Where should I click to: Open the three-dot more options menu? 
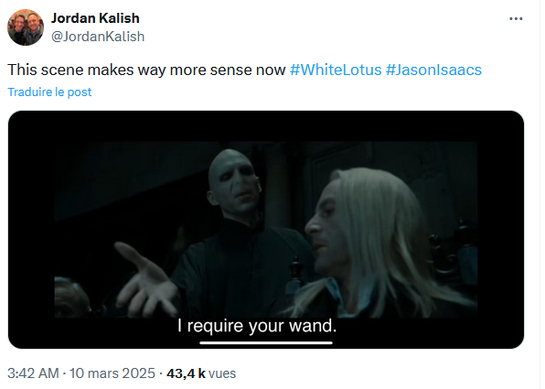pos(516,19)
